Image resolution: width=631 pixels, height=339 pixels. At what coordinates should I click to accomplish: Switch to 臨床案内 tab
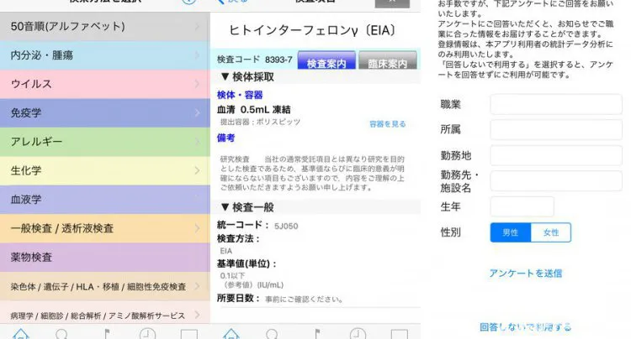(x=388, y=60)
